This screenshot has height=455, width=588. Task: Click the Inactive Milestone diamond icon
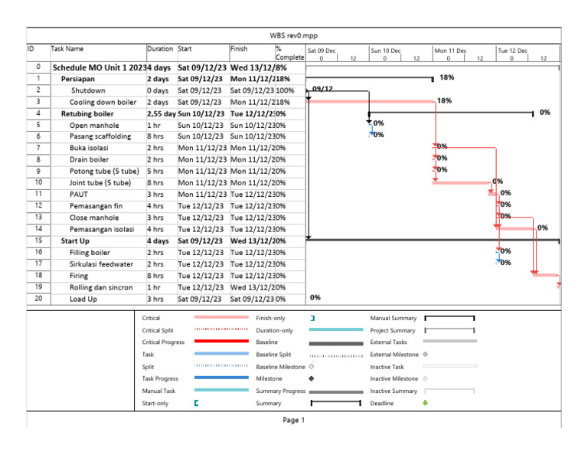coord(425,378)
